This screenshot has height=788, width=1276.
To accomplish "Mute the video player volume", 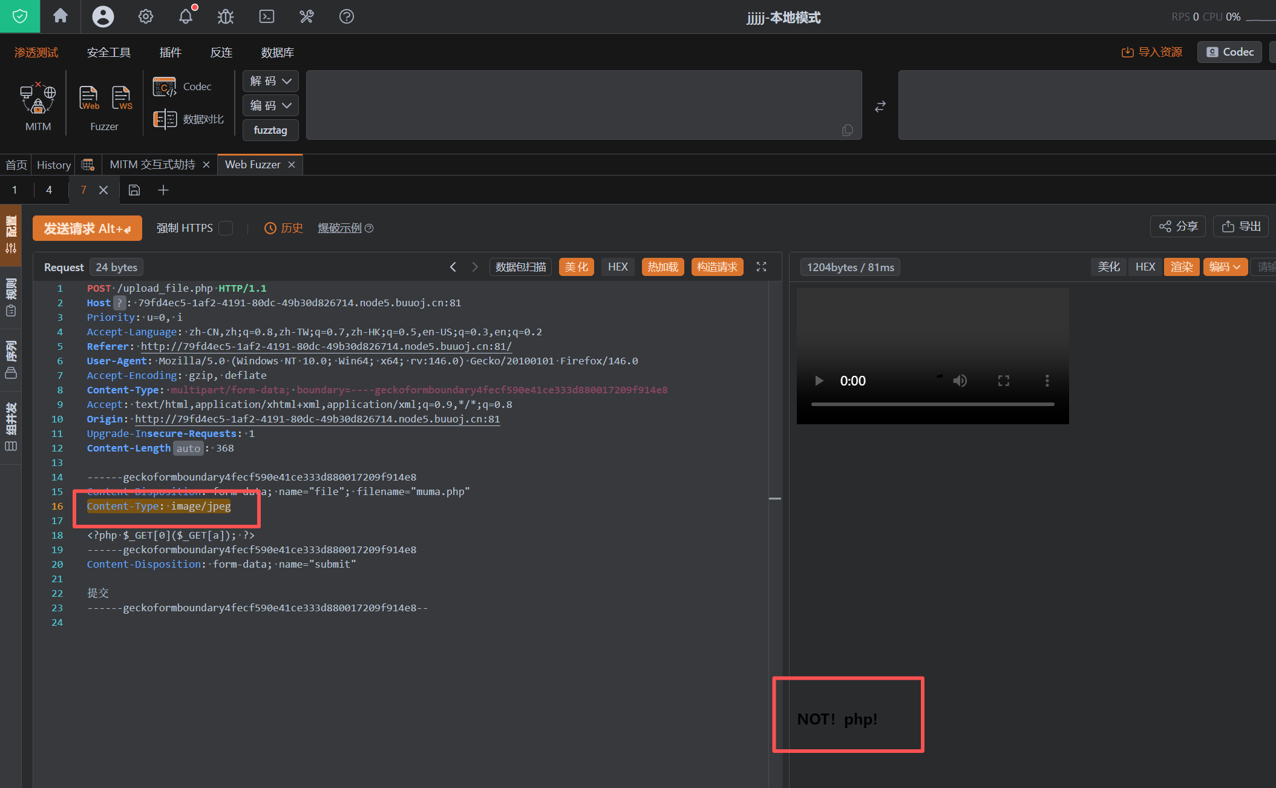I will click(960, 381).
